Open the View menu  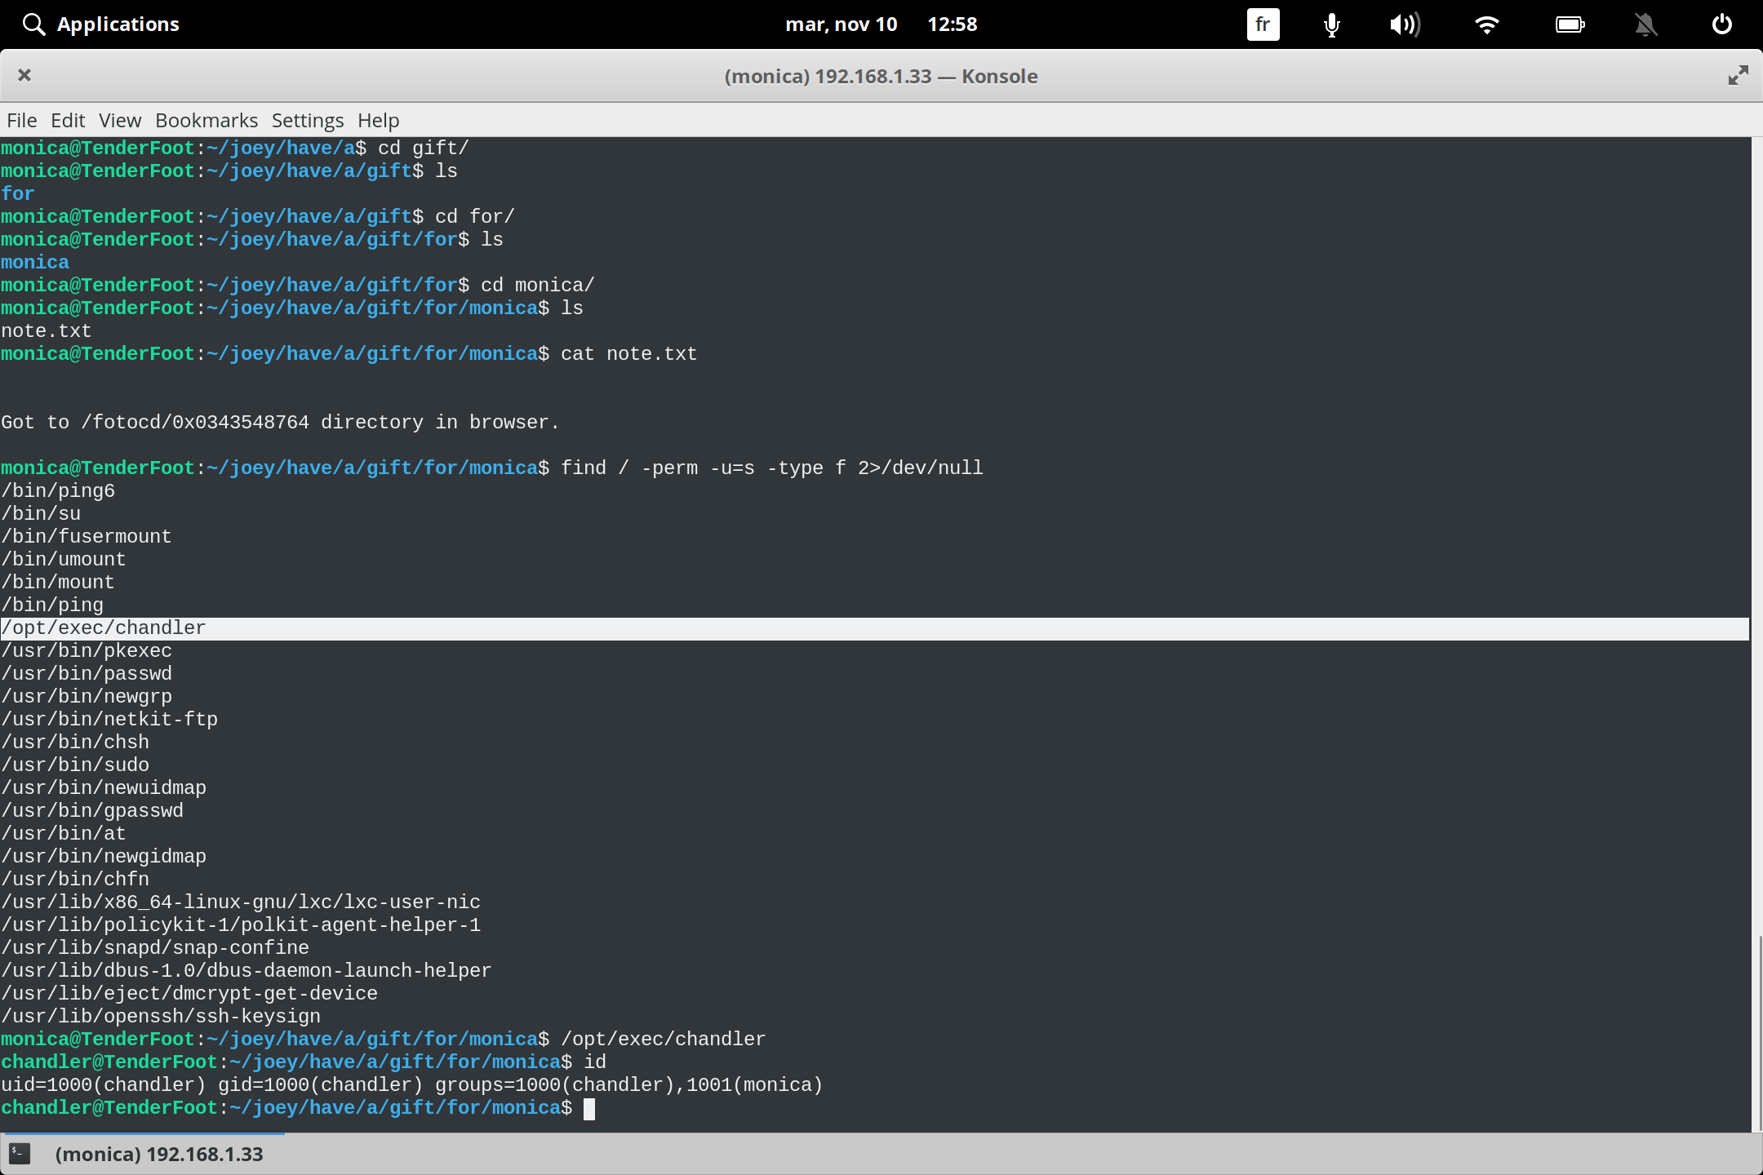(119, 120)
